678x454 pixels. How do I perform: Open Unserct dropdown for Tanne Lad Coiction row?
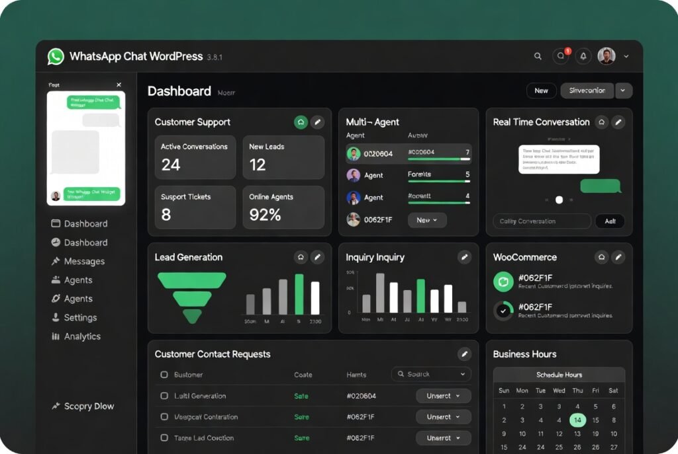pos(443,437)
